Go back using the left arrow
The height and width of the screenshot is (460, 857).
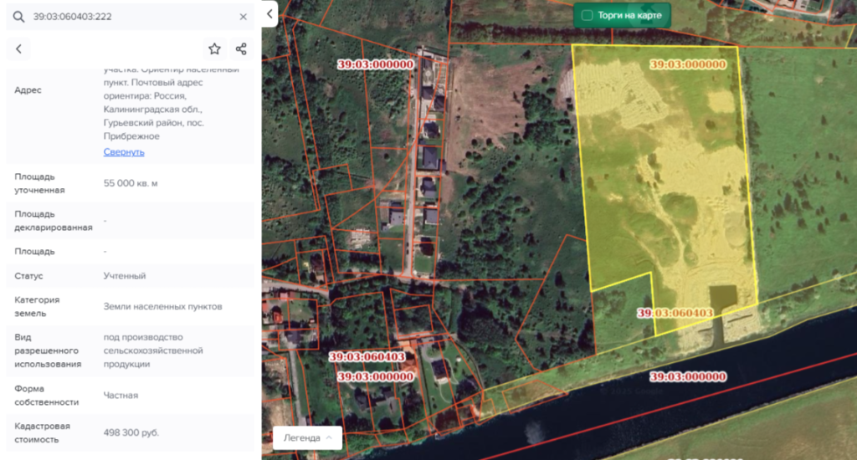tap(18, 49)
